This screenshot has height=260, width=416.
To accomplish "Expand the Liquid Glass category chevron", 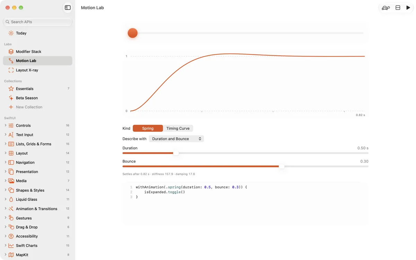I will 5,199.
